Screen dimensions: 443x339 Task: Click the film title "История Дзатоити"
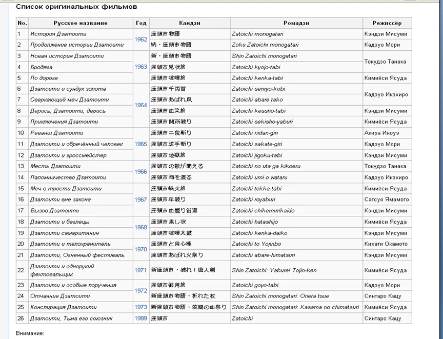point(58,34)
